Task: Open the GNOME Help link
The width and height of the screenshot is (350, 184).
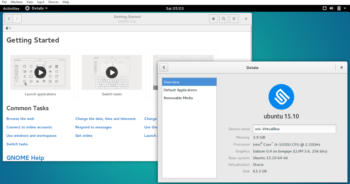Action: coord(25,158)
